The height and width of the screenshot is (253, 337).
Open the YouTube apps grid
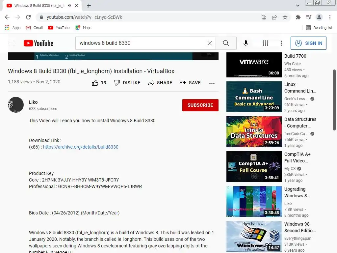266,43
